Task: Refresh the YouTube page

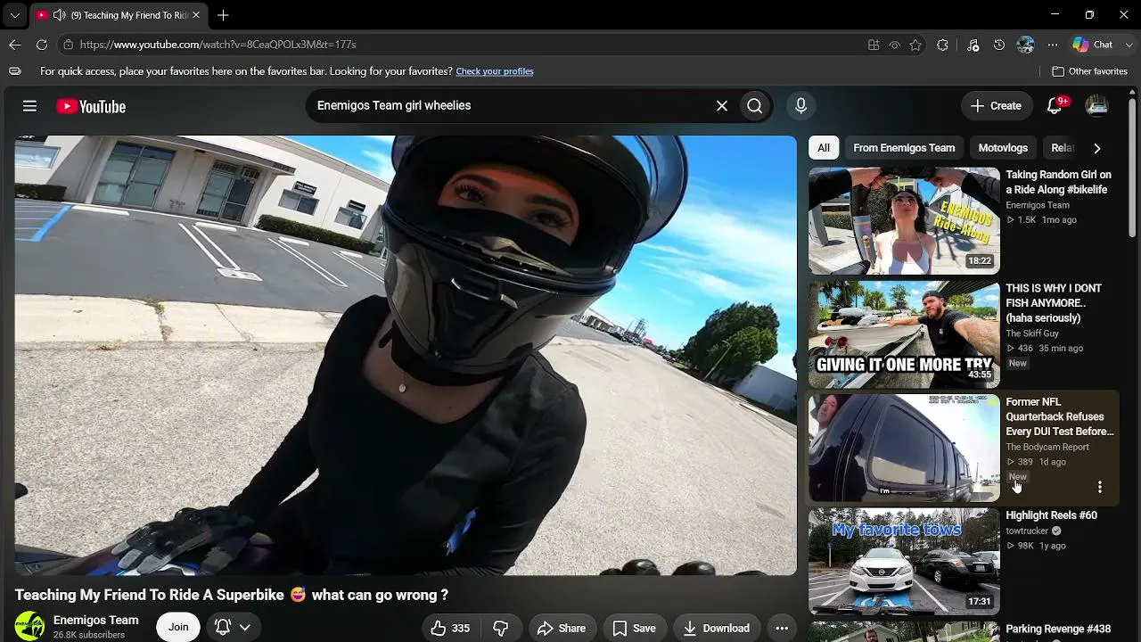Action: click(42, 45)
